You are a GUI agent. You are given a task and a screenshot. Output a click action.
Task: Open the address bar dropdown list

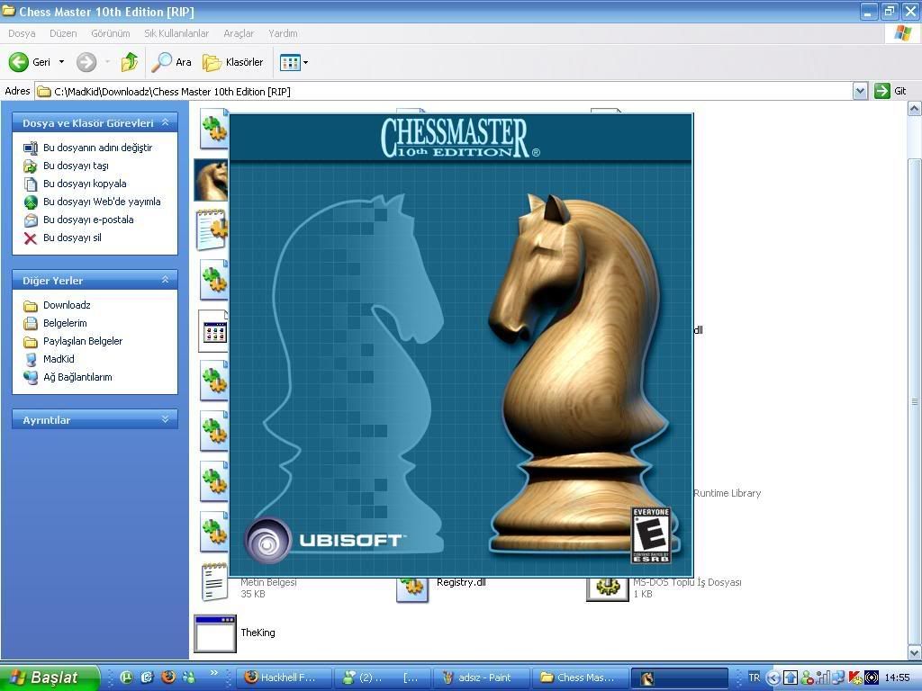(861, 91)
